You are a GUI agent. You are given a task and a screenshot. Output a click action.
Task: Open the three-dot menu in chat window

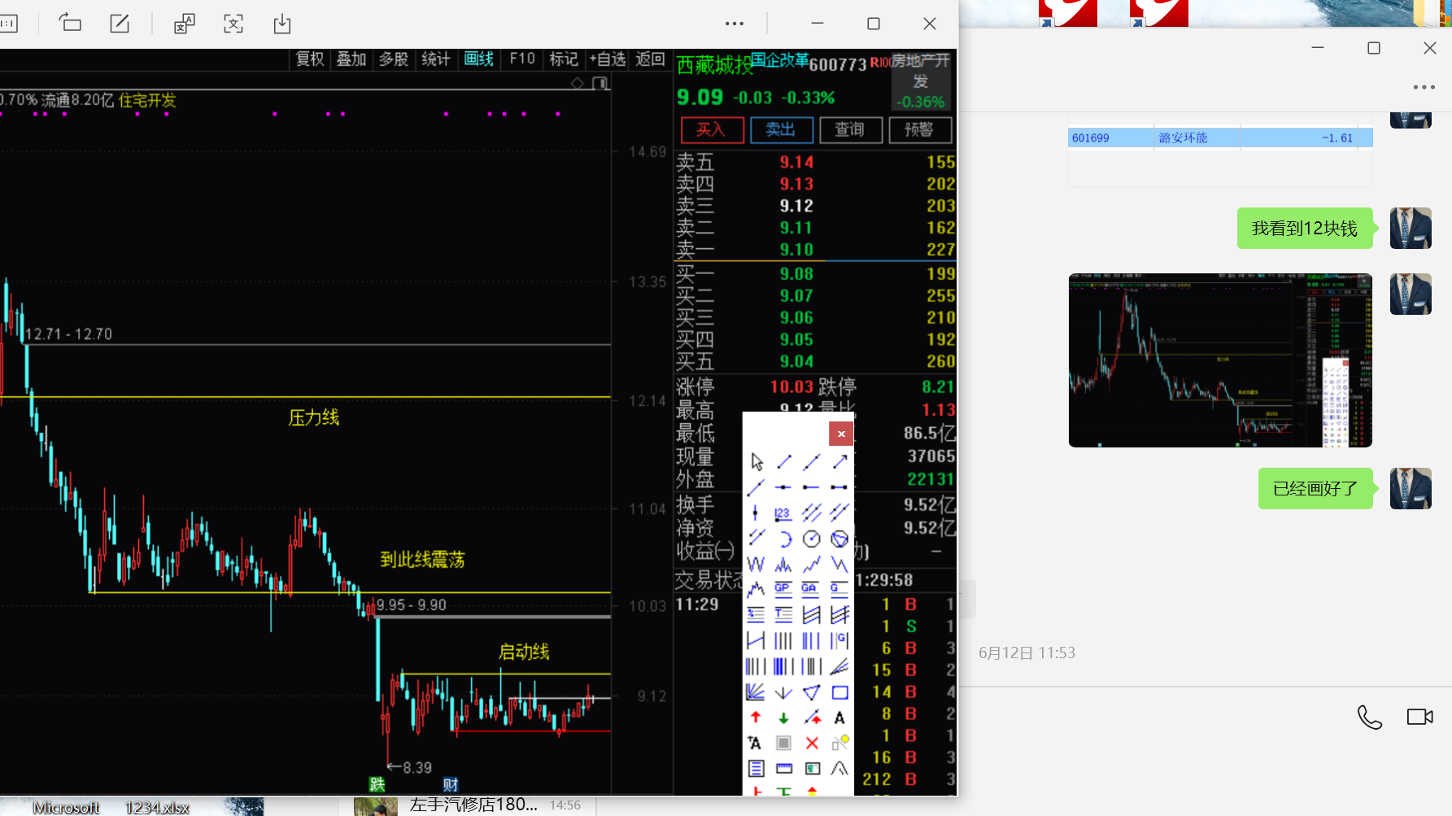pyautogui.click(x=1424, y=87)
